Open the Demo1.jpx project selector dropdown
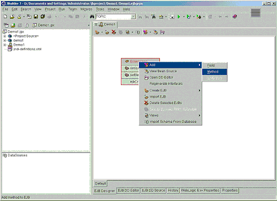Screen dimensions: 277x201 (x=89, y=25)
